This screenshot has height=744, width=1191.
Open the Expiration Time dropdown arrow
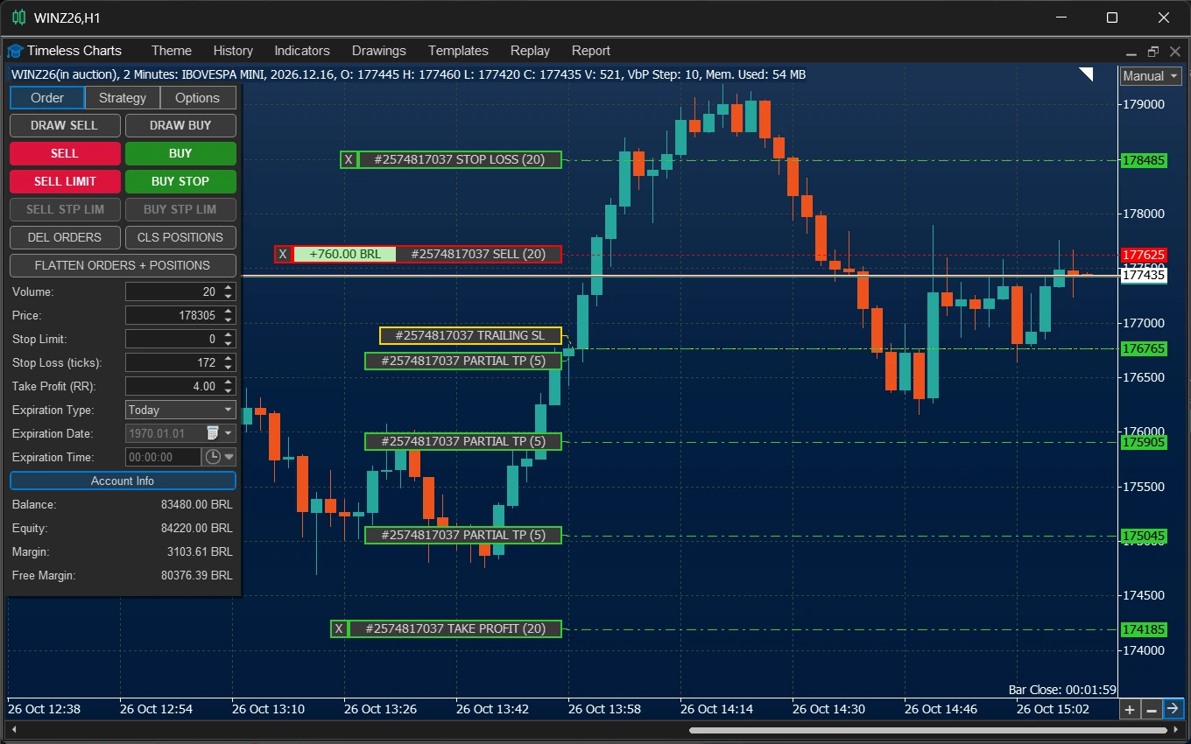[229, 457]
